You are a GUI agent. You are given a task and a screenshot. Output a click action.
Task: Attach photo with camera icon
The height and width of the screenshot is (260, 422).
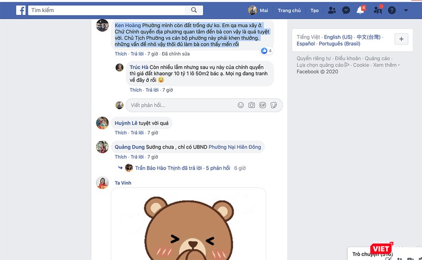click(x=252, y=105)
